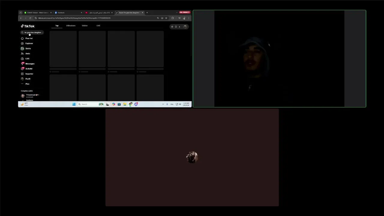Viewport: 384px width, 216px height.
Task: Select the webcam feed panel
Action: 279,58
